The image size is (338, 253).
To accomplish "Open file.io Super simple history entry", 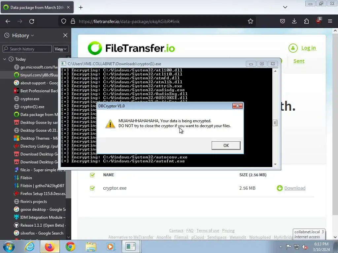I will click(40, 170).
